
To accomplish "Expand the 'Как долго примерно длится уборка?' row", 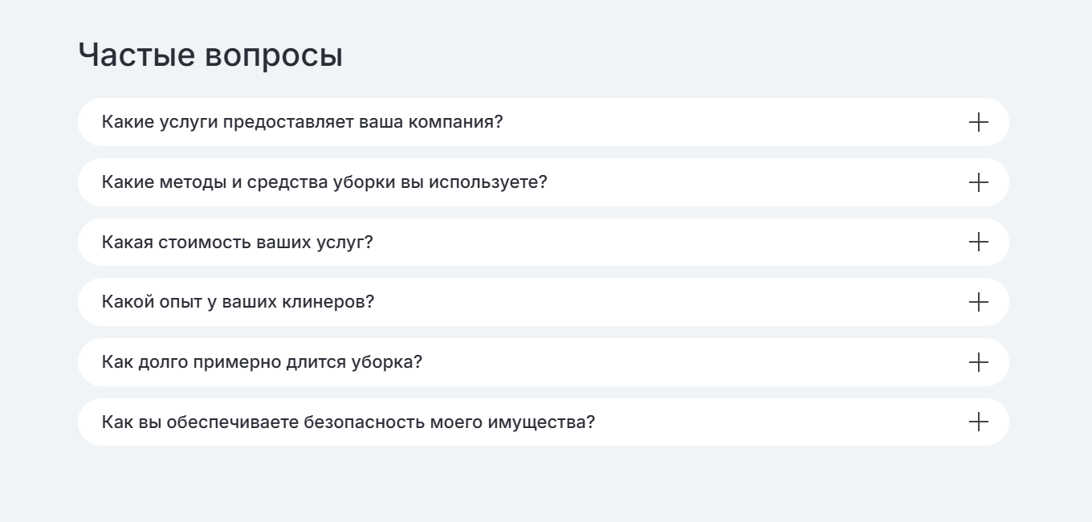I will 544,362.
